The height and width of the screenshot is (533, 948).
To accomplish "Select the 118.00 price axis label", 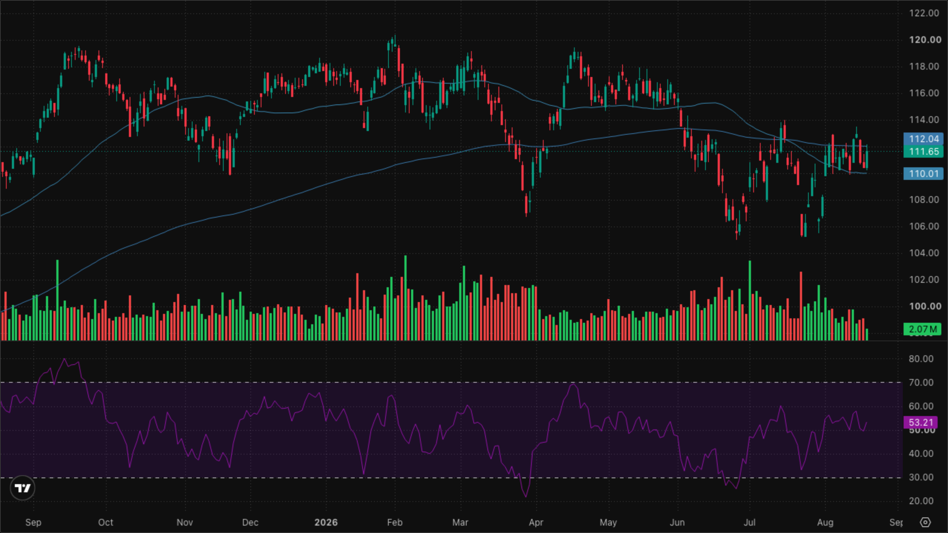I will pos(924,67).
